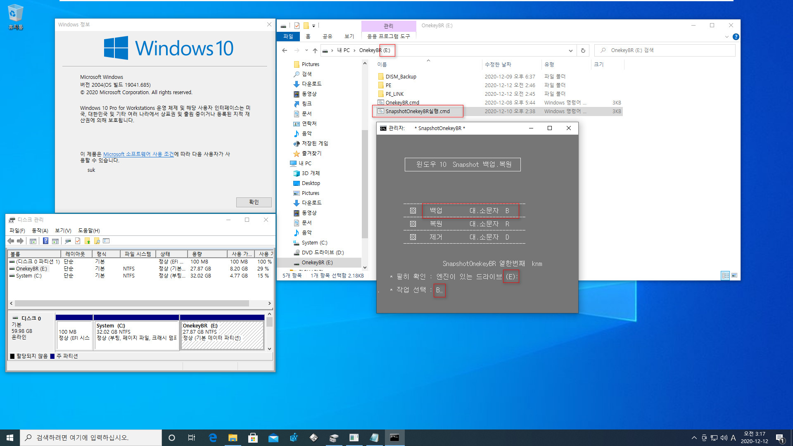The image size is (793, 446).
Task: Click Explorer back navigation arrow
Action: pos(285,50)
